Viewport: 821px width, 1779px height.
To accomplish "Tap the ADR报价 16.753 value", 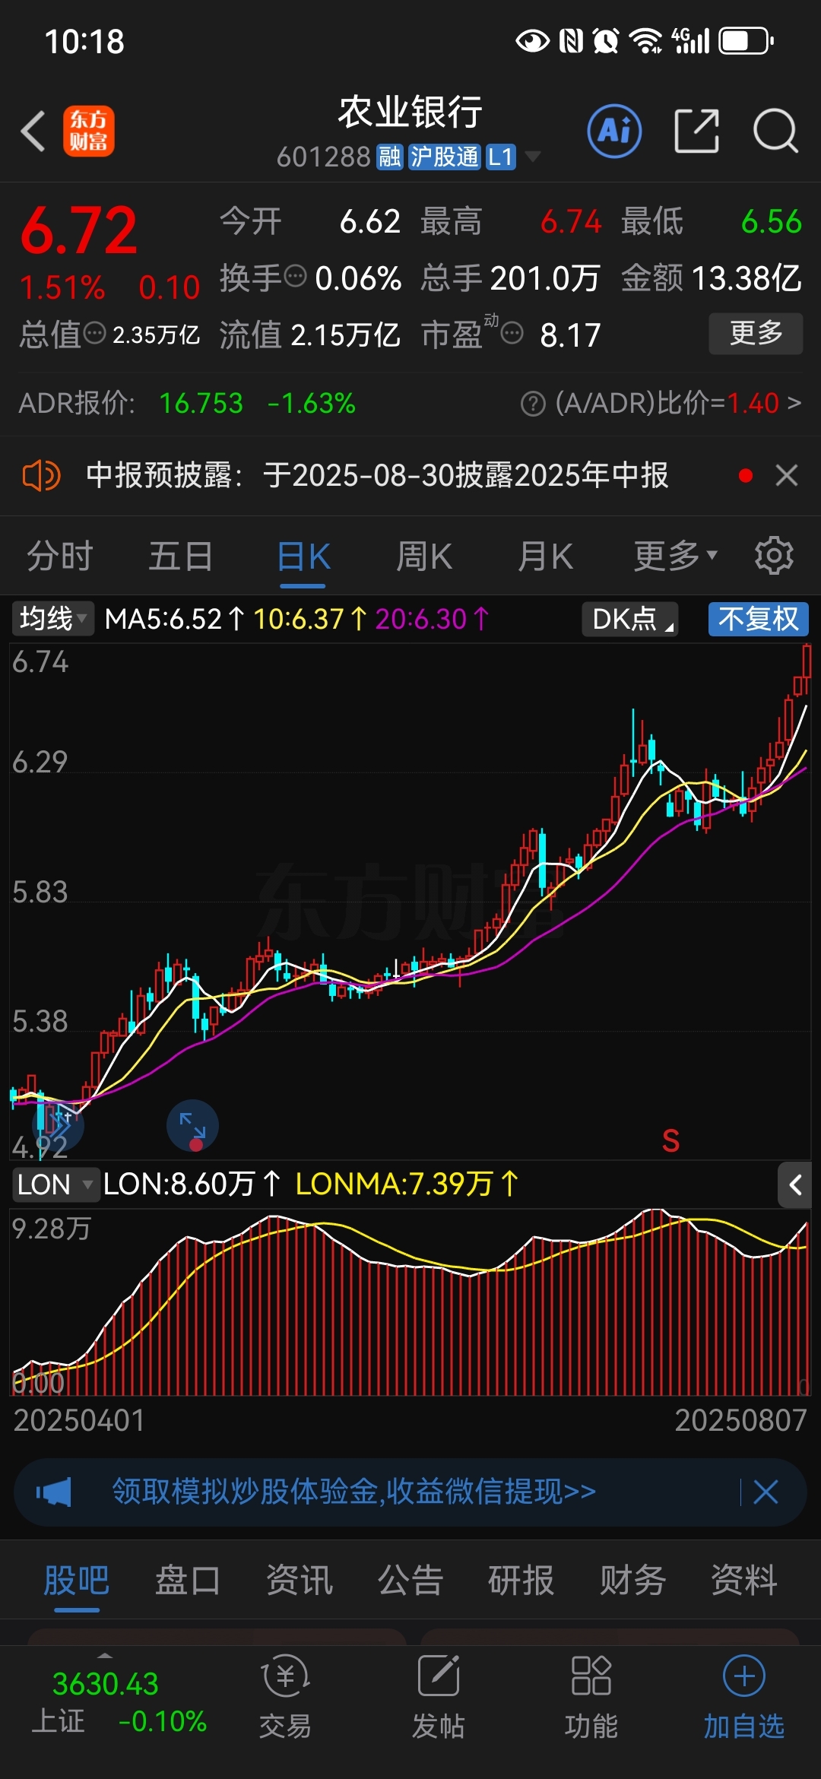I will (x=201, y=403).
